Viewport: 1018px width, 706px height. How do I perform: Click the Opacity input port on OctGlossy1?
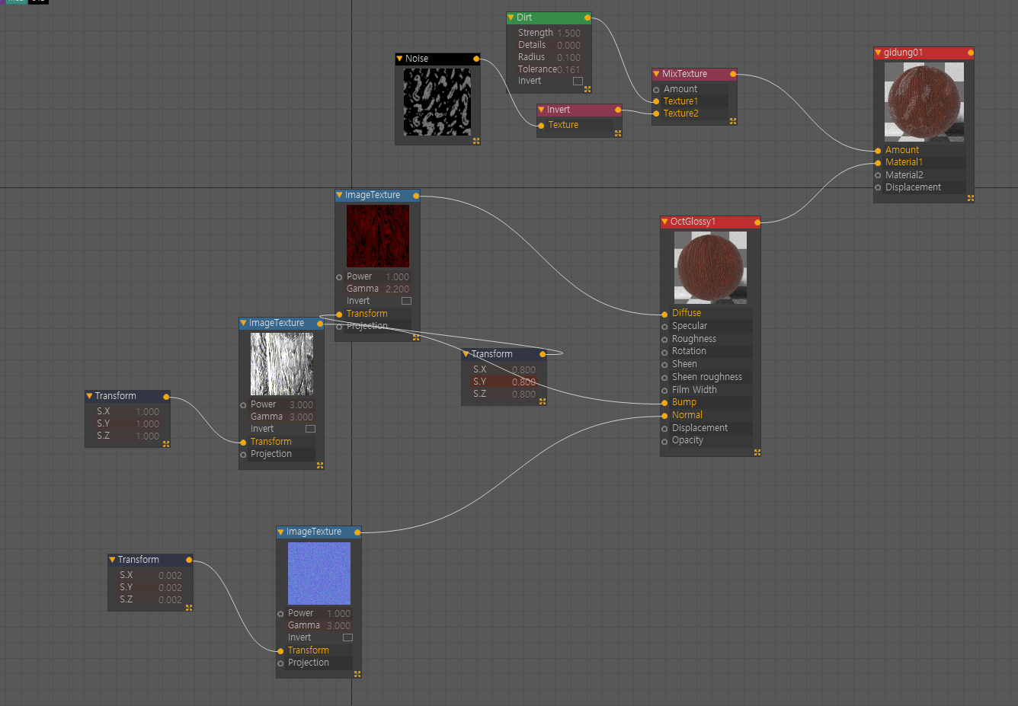664,441
